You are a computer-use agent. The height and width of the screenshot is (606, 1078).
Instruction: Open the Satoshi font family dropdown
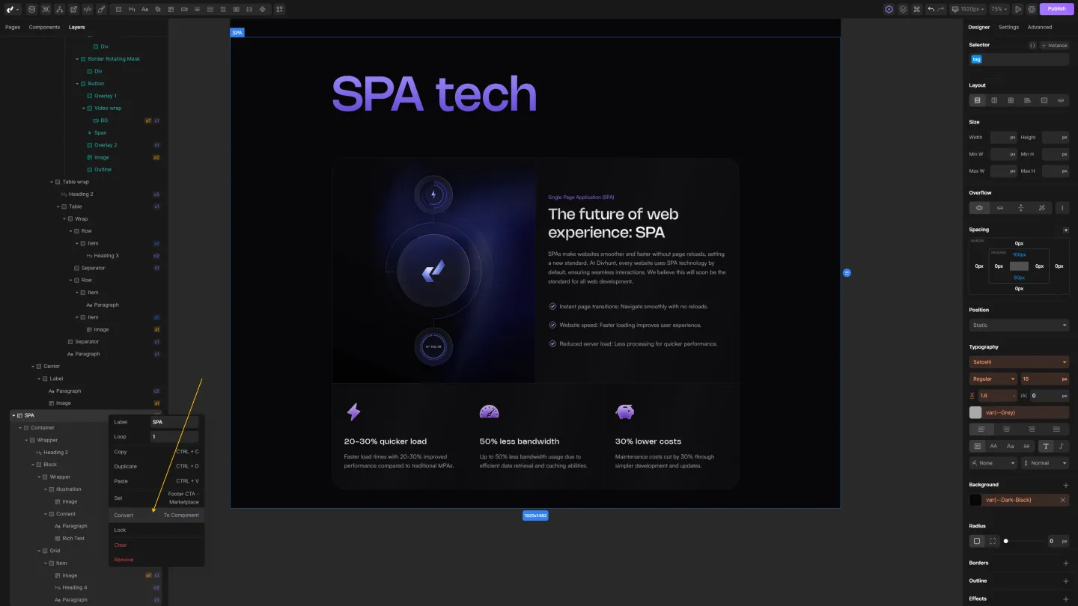(1018, 361)
